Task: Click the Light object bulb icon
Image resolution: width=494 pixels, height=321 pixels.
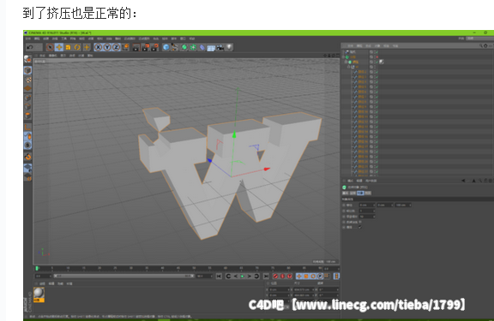Action: [229, 47]
